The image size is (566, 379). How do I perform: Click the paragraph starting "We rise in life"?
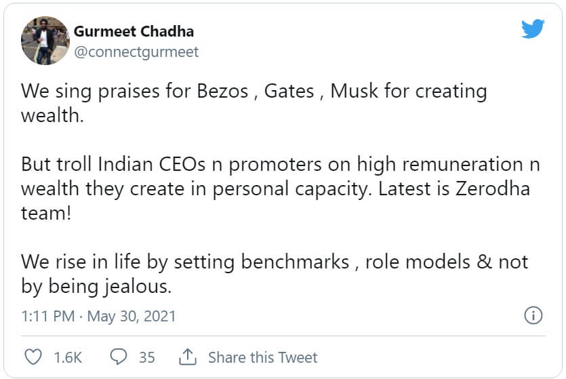pos(275,273)
